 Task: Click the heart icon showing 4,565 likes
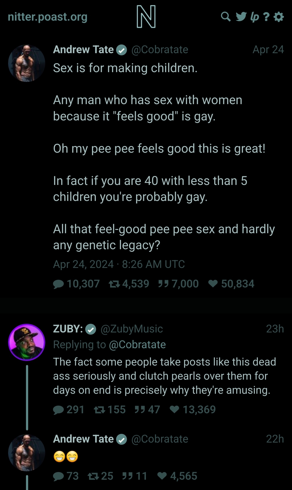point(162,476)
